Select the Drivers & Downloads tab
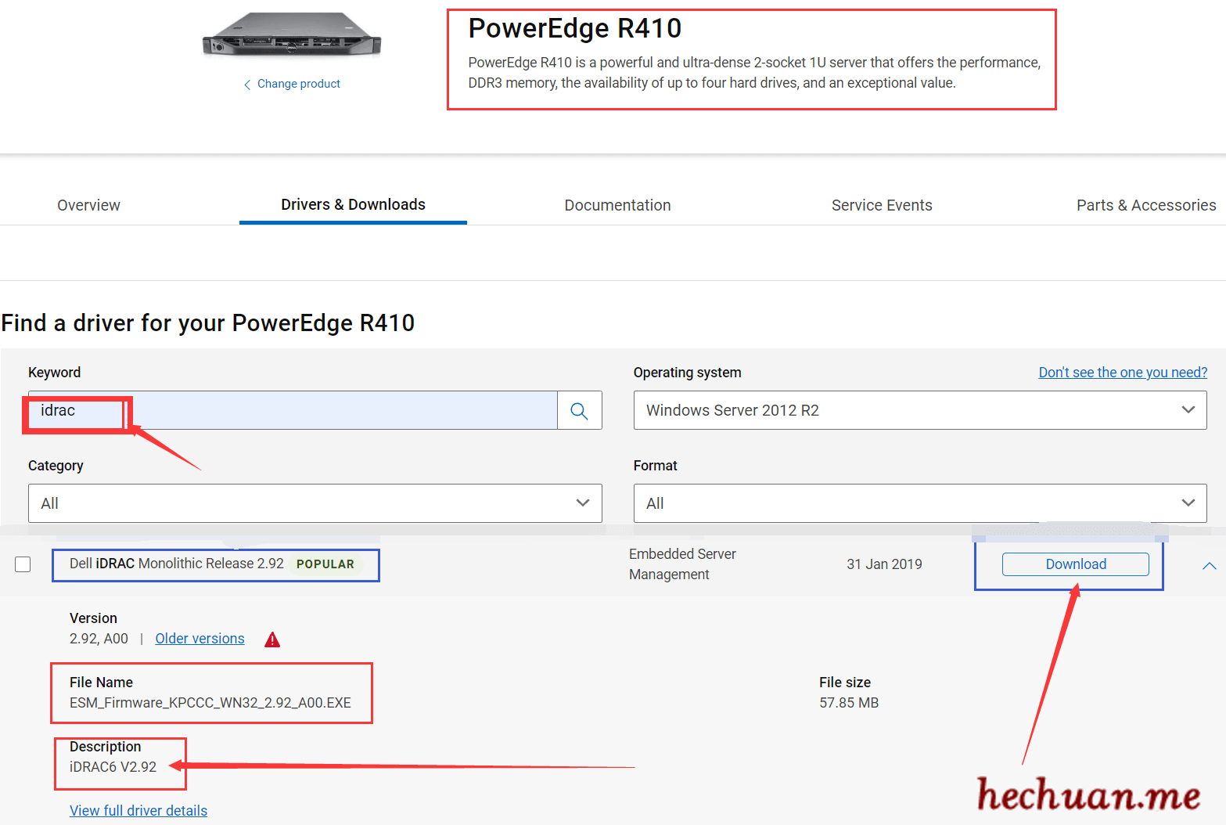Viewport: 1226px width, 825px height. 353,204
